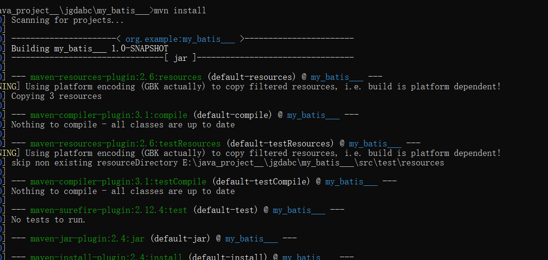This screenshot has width=548, height=260.
Task: Click green 'maven-resources-plugin:2.6:resources' text
Action: point(116,77)
